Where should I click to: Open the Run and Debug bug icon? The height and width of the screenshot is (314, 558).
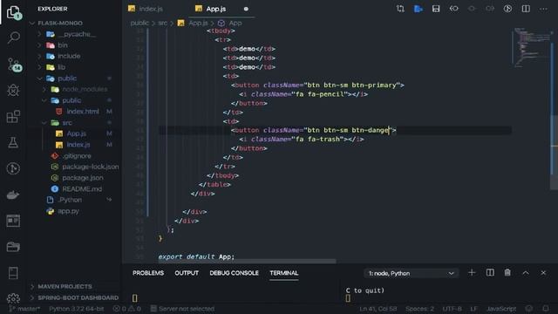[13, 91]
